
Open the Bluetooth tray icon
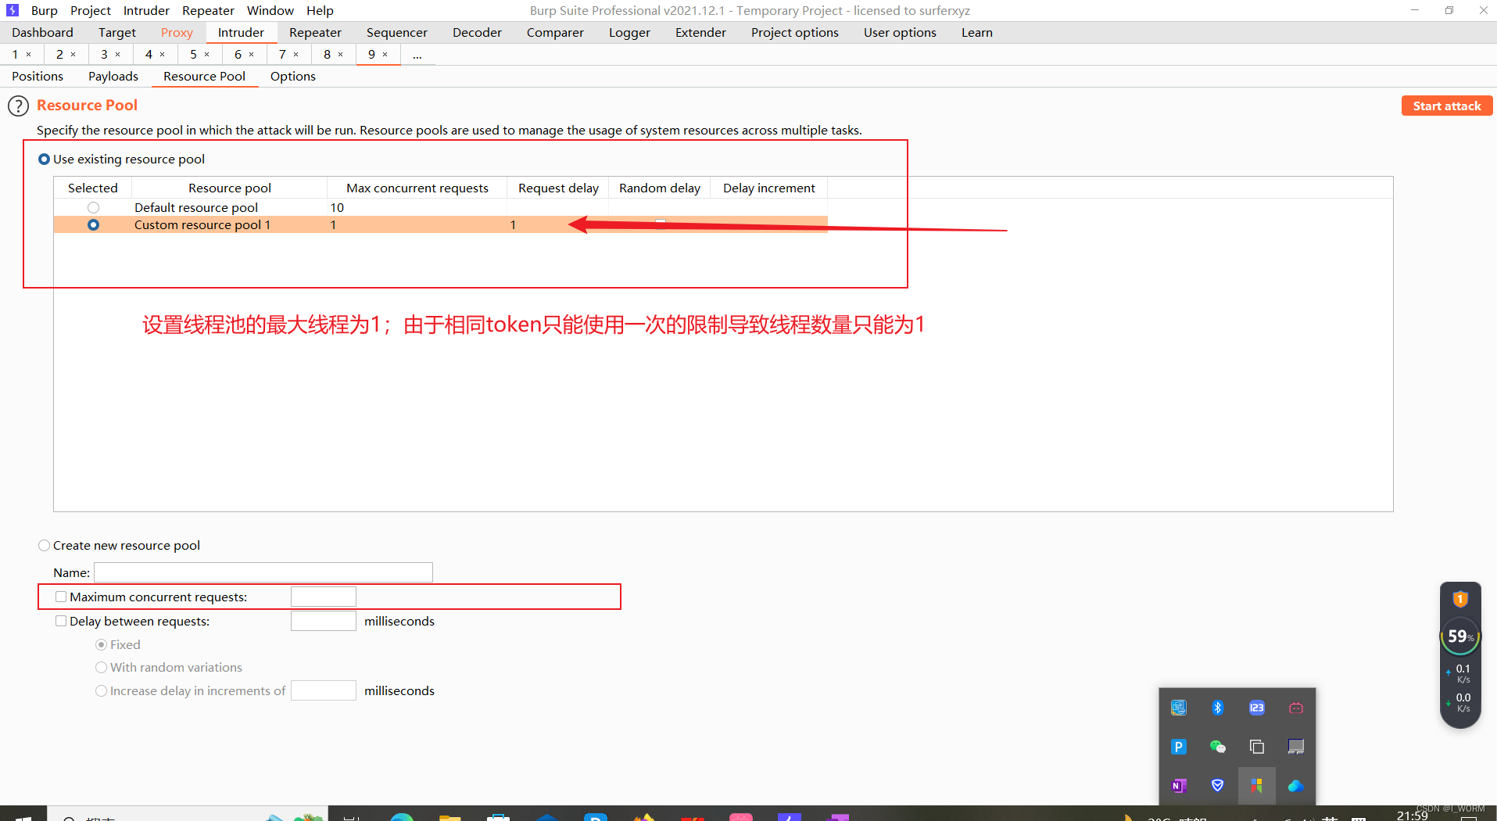coord(1218,708)
